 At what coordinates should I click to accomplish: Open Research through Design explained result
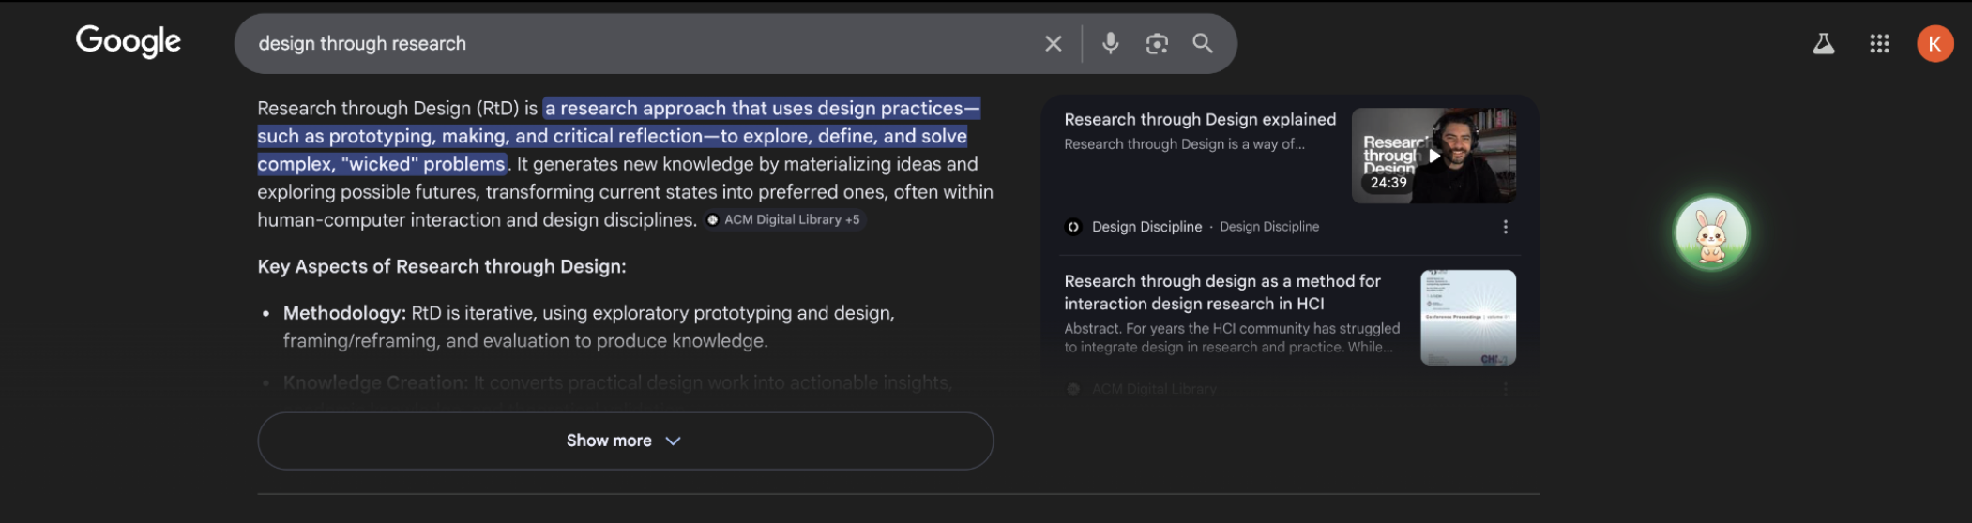tap(1200, 119)
